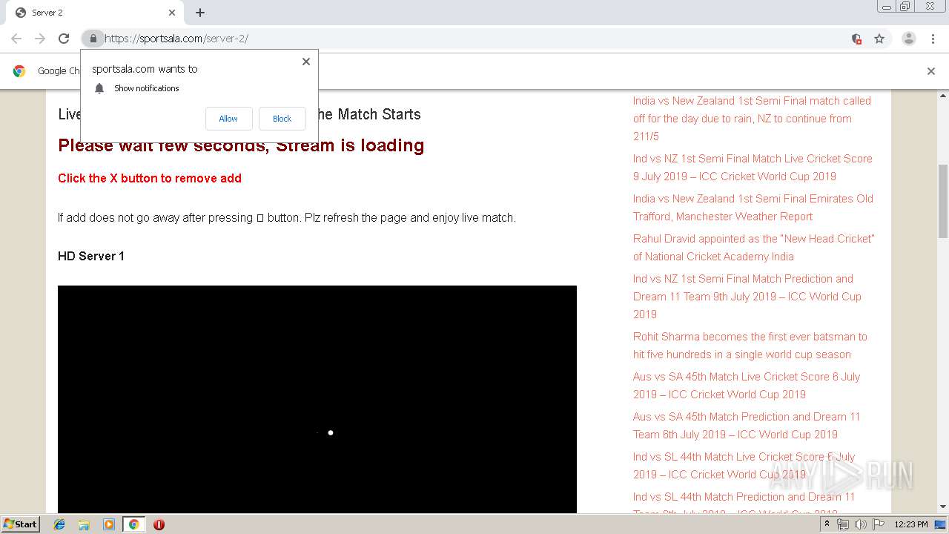Viewport: 949px width, 534px height.
Task: Open the red Opera icon in taskbar
Action: point(159,524)
